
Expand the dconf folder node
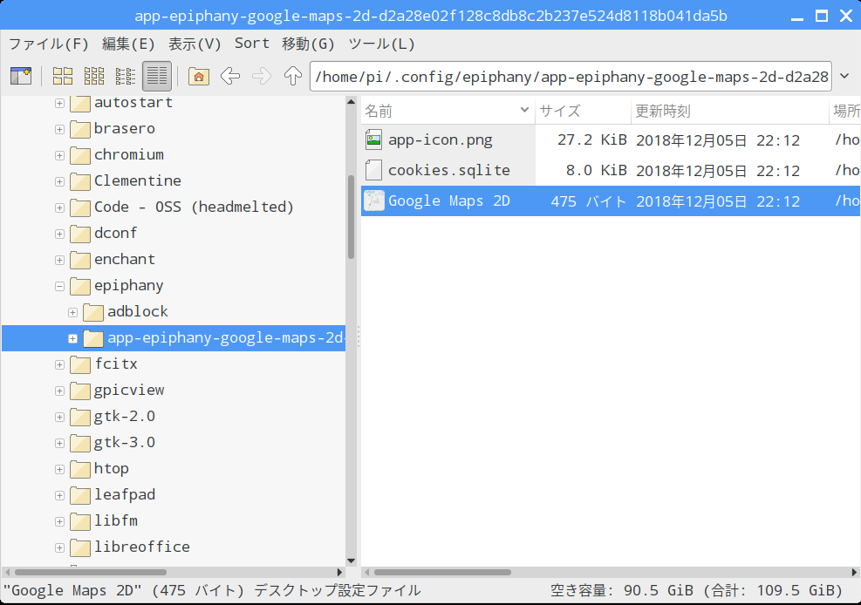60,234
